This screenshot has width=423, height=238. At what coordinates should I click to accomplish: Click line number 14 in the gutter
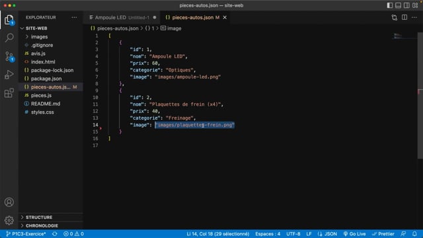point(95,125)
